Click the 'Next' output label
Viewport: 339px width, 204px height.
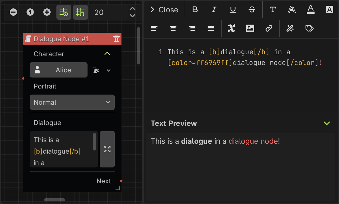pyautogui.click(x=104, y=181)
